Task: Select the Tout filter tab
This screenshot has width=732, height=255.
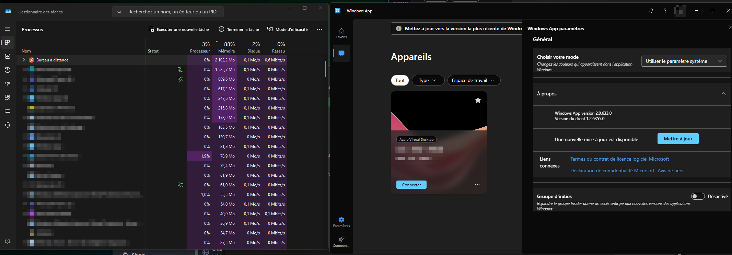Action: 400,80
